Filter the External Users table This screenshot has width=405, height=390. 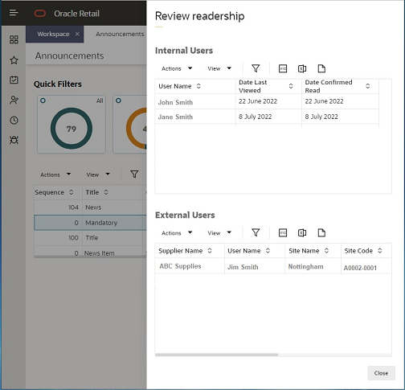click(256, 232)
